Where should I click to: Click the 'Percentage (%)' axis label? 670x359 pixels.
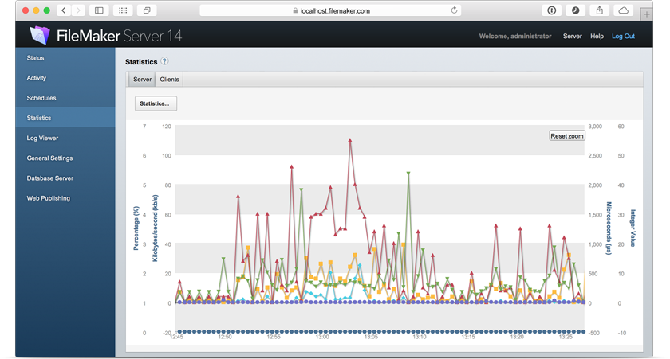[136, 228]
